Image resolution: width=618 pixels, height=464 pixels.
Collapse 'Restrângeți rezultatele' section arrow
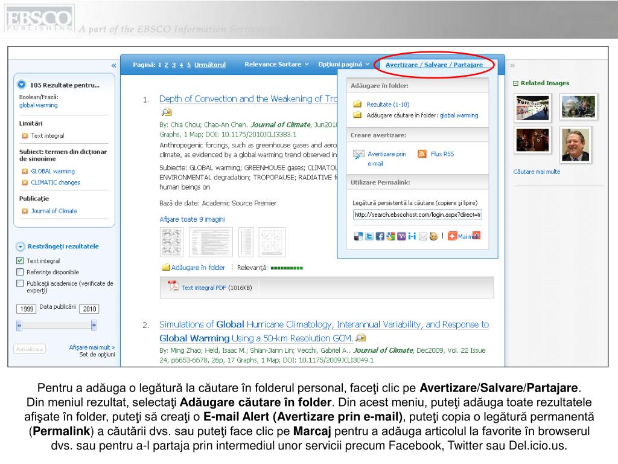20,246
